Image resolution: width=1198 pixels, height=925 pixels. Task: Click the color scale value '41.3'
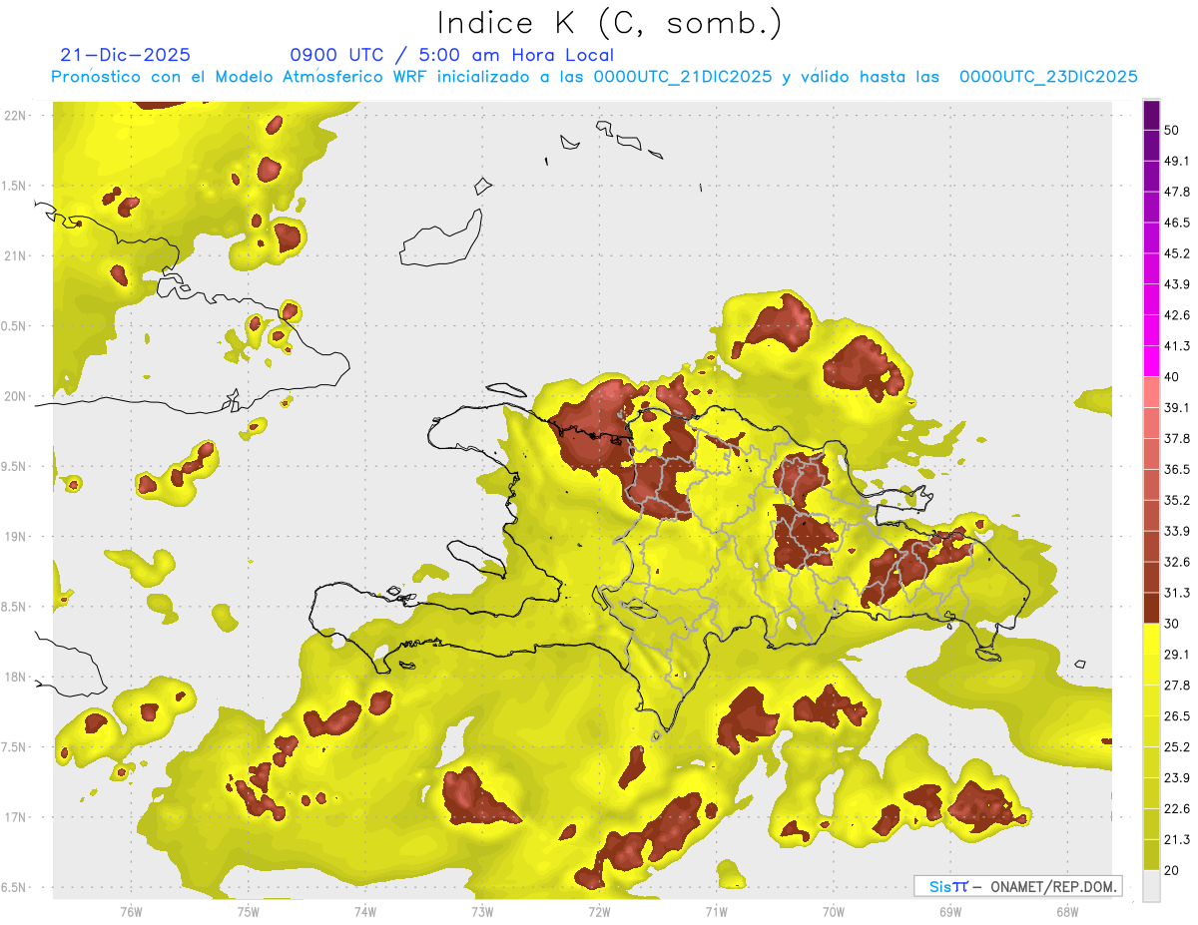[1177, 346]
